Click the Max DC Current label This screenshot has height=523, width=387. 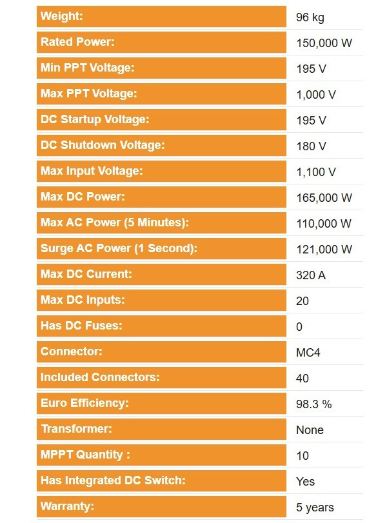click(86, 274)
